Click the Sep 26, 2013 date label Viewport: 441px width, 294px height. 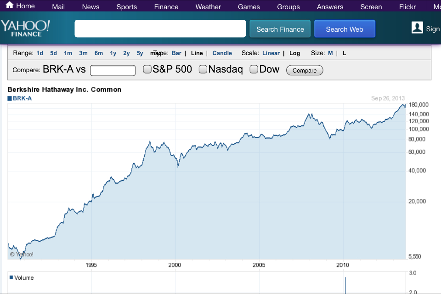tap(388, 98)
